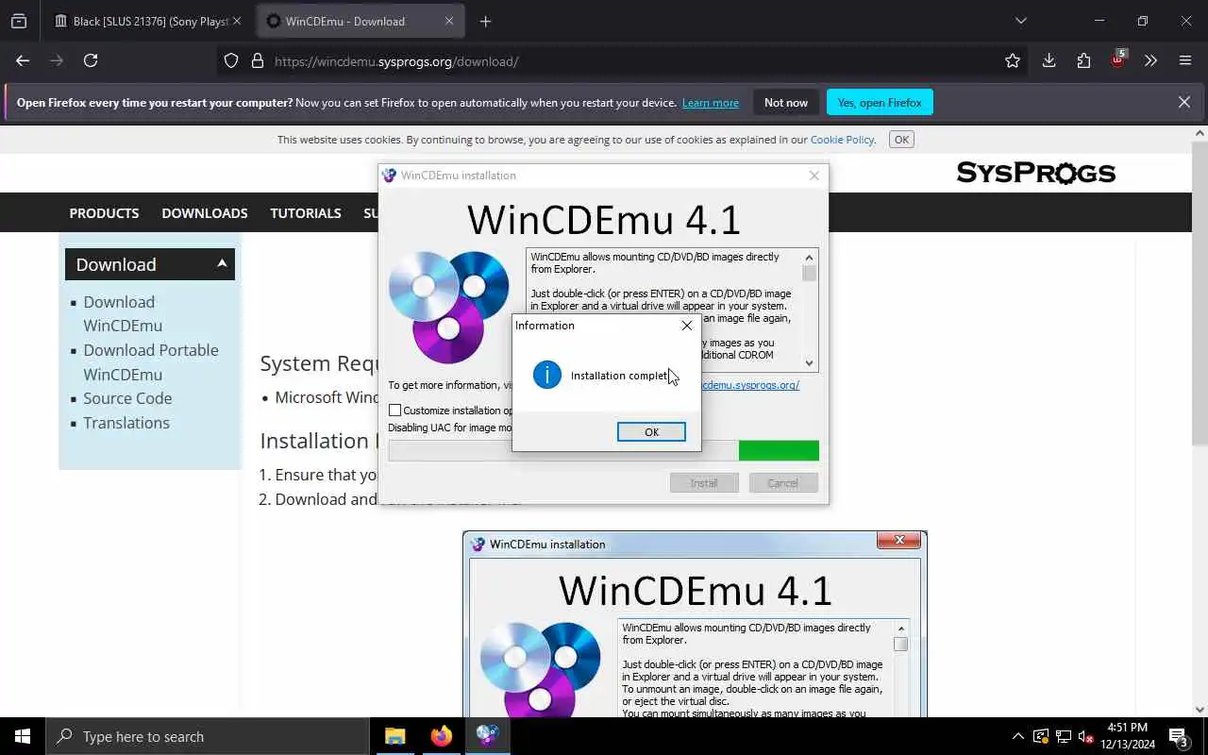This screenshot has width=1208, height=755.
Task: Open the clock showing 4:51 PM
Action: pos(1127,736)
